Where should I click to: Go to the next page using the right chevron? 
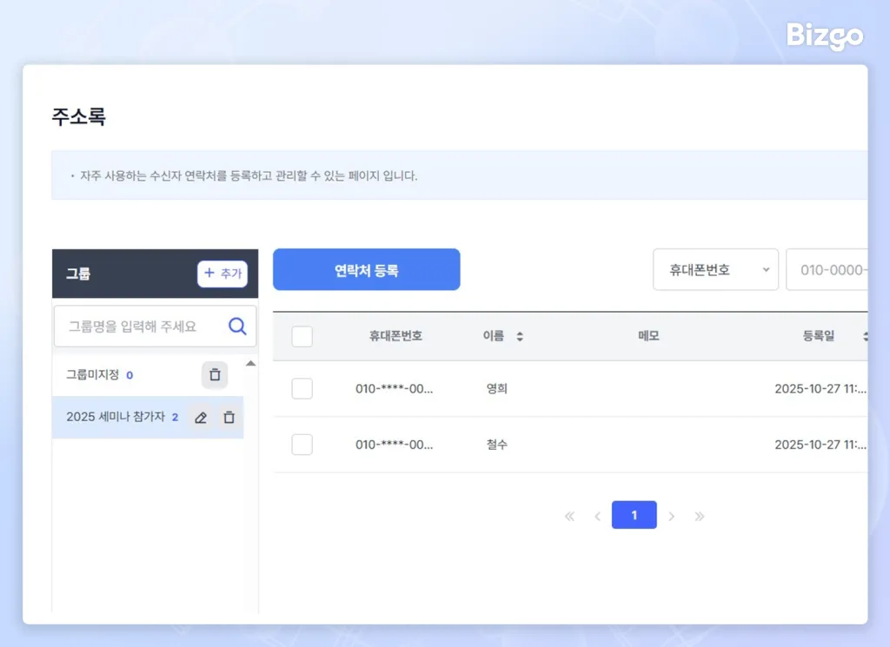673,515
